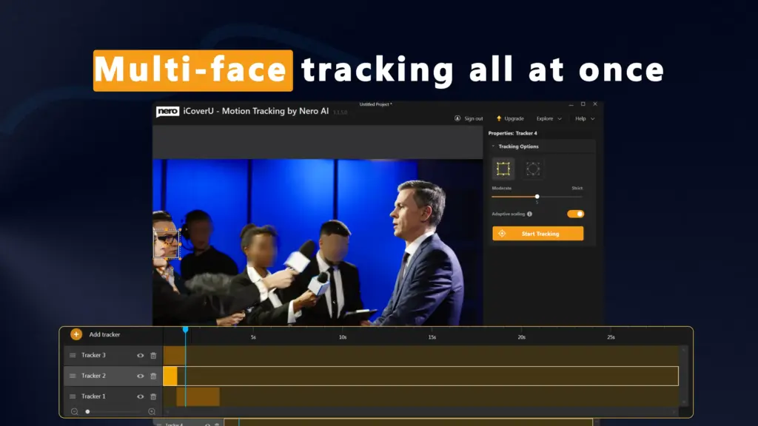758x426 pixels.
Task: Click the Adaptive scaling info icon
Action: (x=529, y=214)
